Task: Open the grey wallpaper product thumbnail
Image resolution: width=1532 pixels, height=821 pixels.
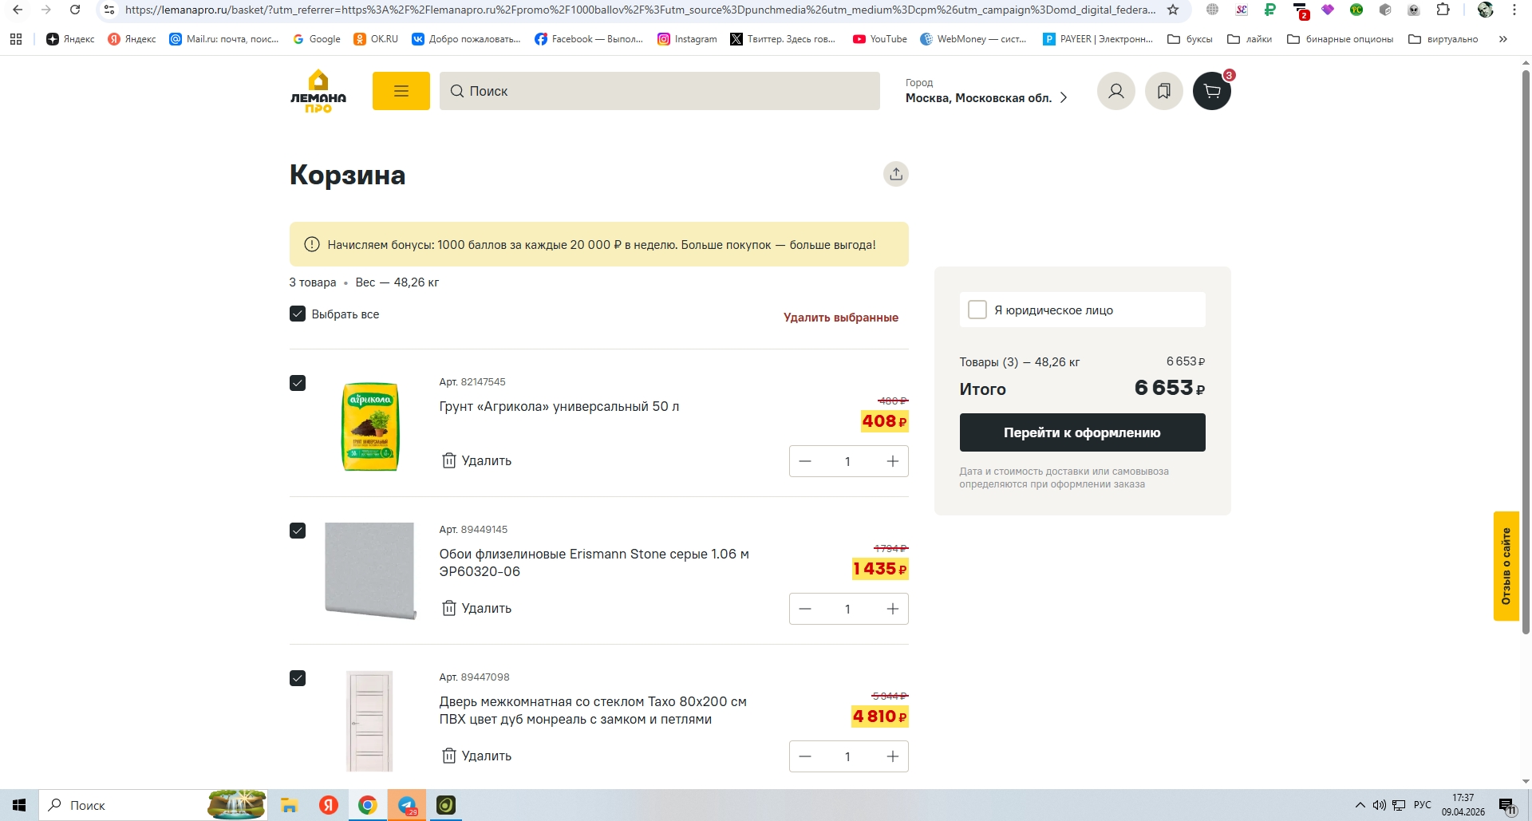Action: point(370,570)
